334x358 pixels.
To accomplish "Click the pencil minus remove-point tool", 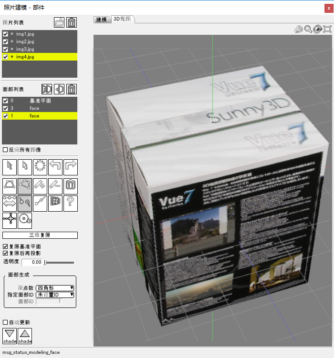I will point(55,186).
